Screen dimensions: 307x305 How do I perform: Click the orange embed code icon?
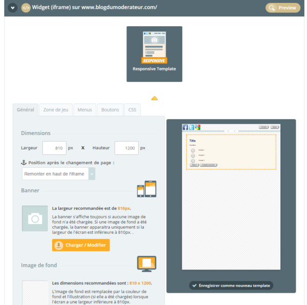tap(26, 8)
